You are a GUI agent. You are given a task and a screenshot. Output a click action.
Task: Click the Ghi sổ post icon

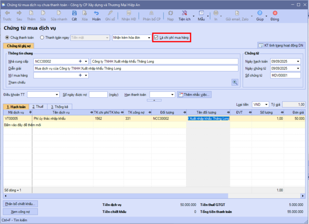tap(110, 13)
